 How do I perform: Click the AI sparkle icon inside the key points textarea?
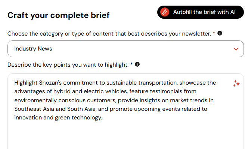pyautogui.click(x=236, y=83)
